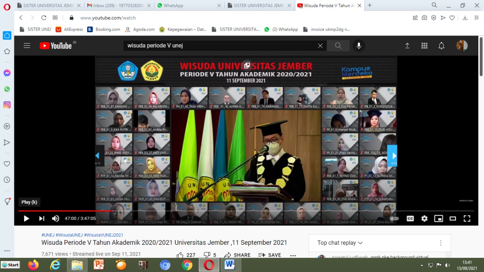The image size is (484, 272).
Task: Open chat replay more options
Action: click(441, 243)
